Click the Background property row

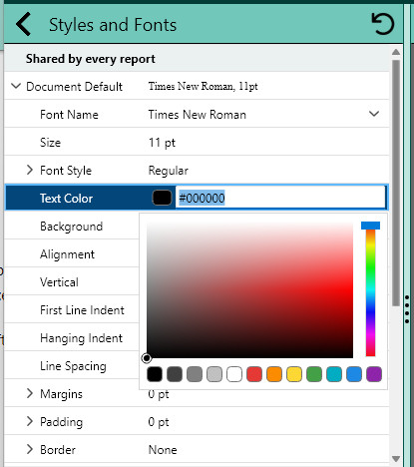(72, 227)
